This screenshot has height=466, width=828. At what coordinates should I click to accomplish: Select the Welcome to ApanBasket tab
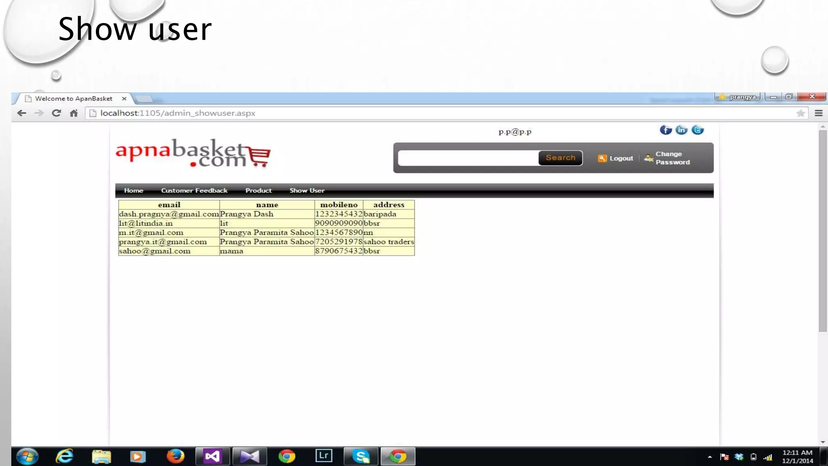point(74,98)
